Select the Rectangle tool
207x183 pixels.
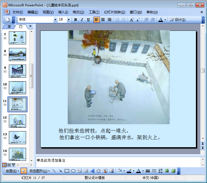tap(67, 171)
